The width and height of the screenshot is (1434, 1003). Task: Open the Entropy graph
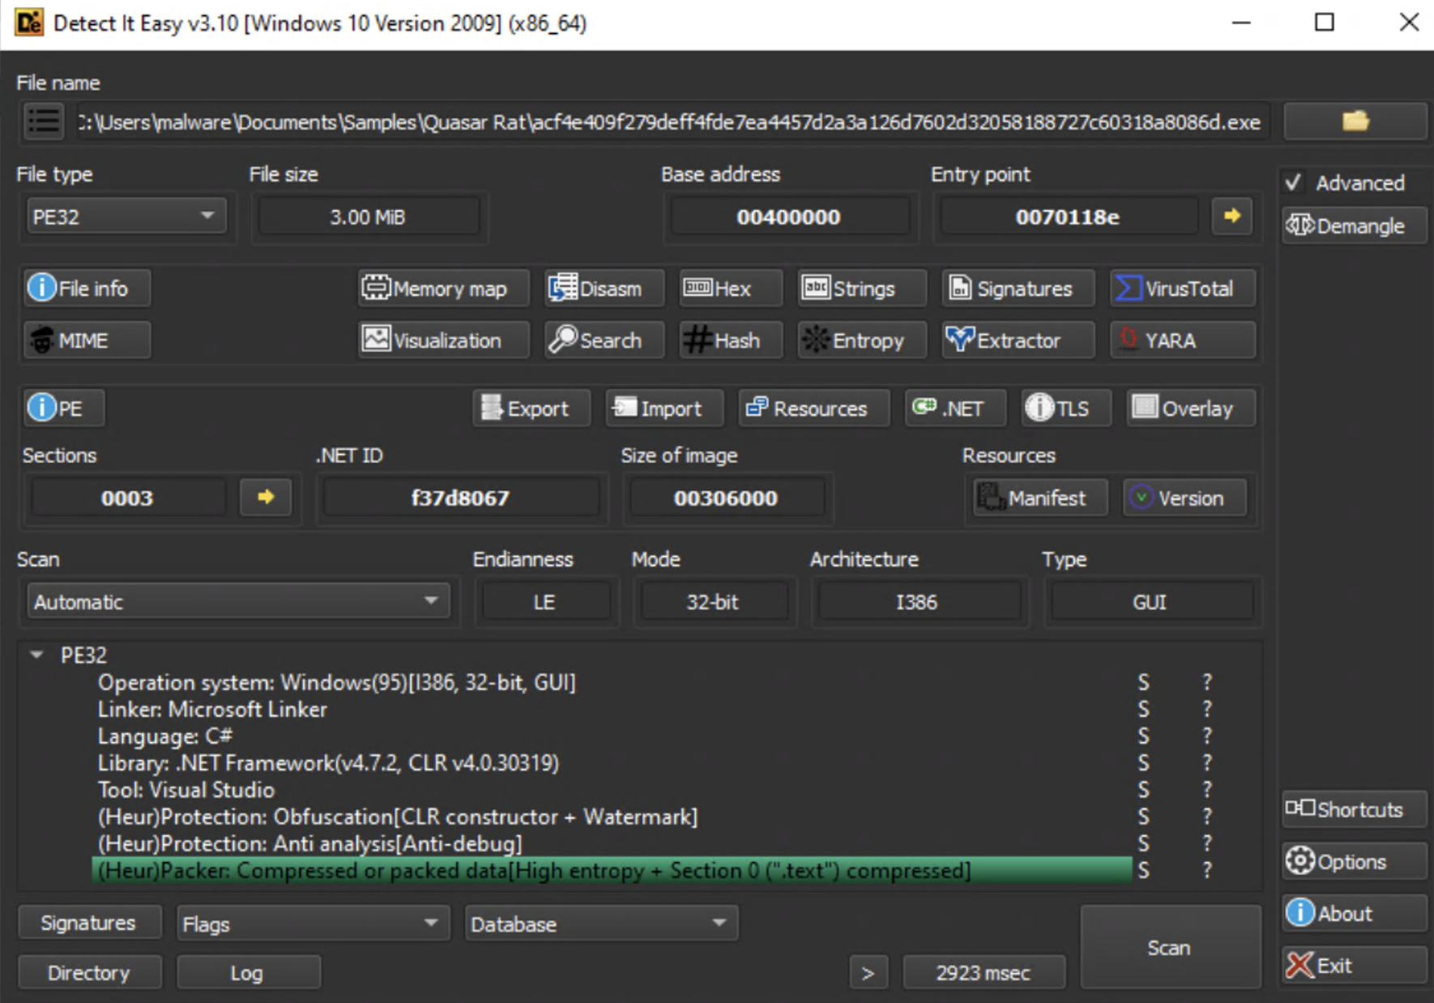(x=862, y=340)
